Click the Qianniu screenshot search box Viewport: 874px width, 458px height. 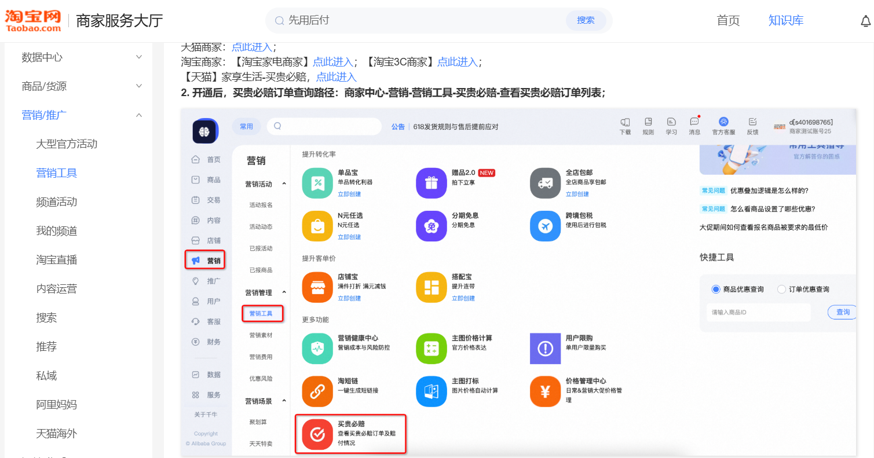click(324, 126)
